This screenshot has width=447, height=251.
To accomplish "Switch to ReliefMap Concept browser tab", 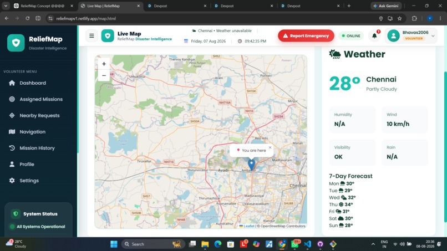I will pos(44,6).
